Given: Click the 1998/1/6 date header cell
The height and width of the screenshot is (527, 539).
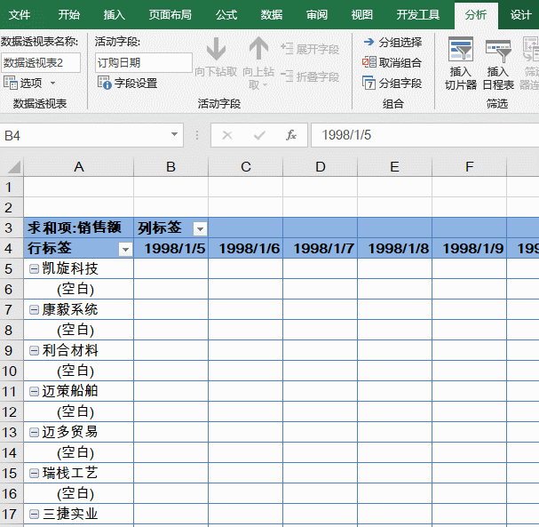Looking at the screenshot, I should [245, 248].
